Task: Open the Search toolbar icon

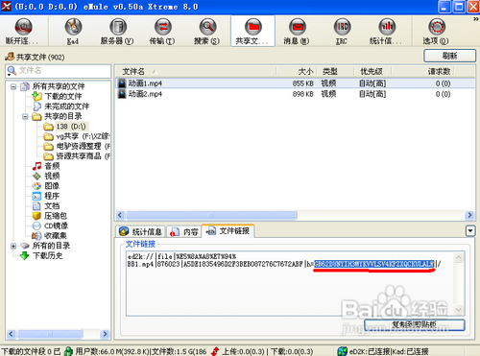Action: (207, 27)
